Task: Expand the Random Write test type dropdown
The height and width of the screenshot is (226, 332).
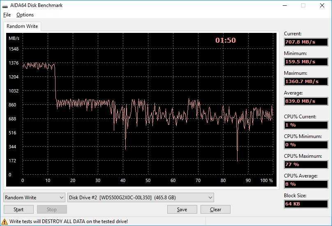Action: point(34,198)
